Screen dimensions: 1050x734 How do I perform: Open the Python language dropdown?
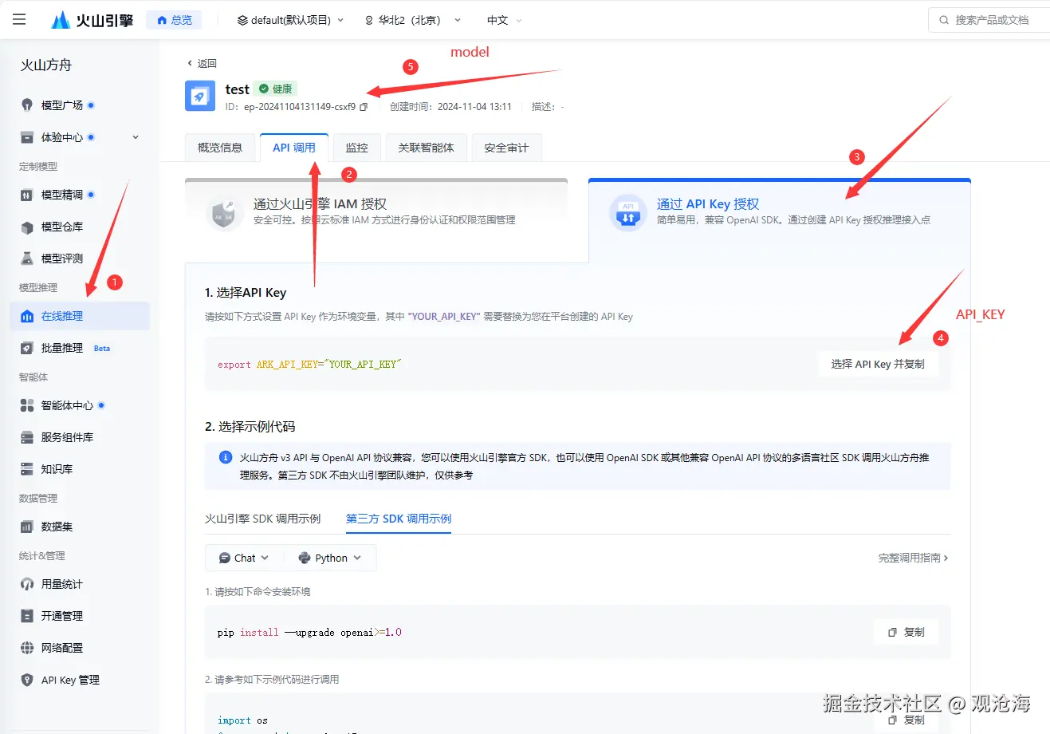click(x=329, y=558)
